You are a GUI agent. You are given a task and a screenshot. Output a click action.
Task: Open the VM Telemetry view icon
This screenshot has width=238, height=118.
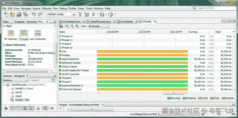(x=11, y=33)
